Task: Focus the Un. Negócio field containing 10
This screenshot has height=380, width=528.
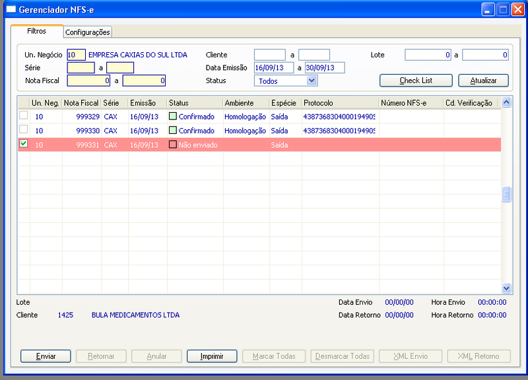Action: tap(76, 55)
